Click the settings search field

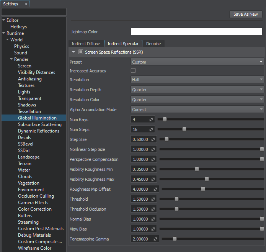click(x=34, y=12)
